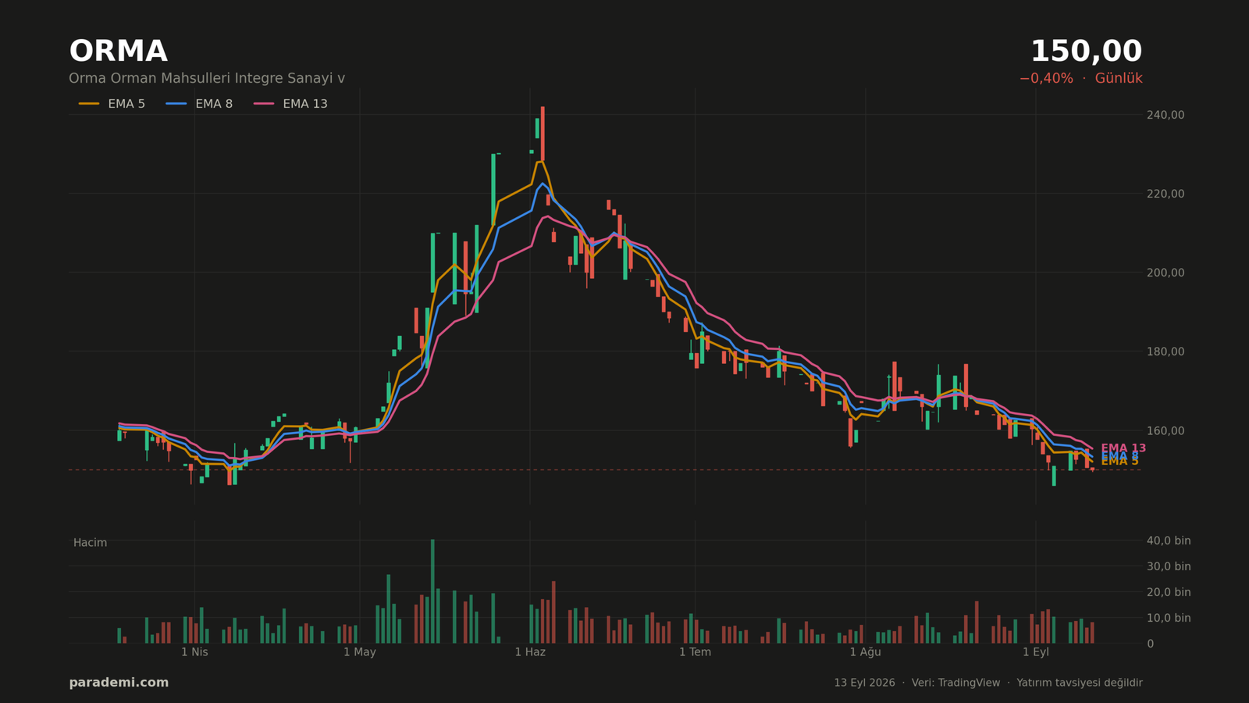This screenshot has width=1249, height=703.
Task: Click the 220,00 price axis label
Action: coord(1165,194)
